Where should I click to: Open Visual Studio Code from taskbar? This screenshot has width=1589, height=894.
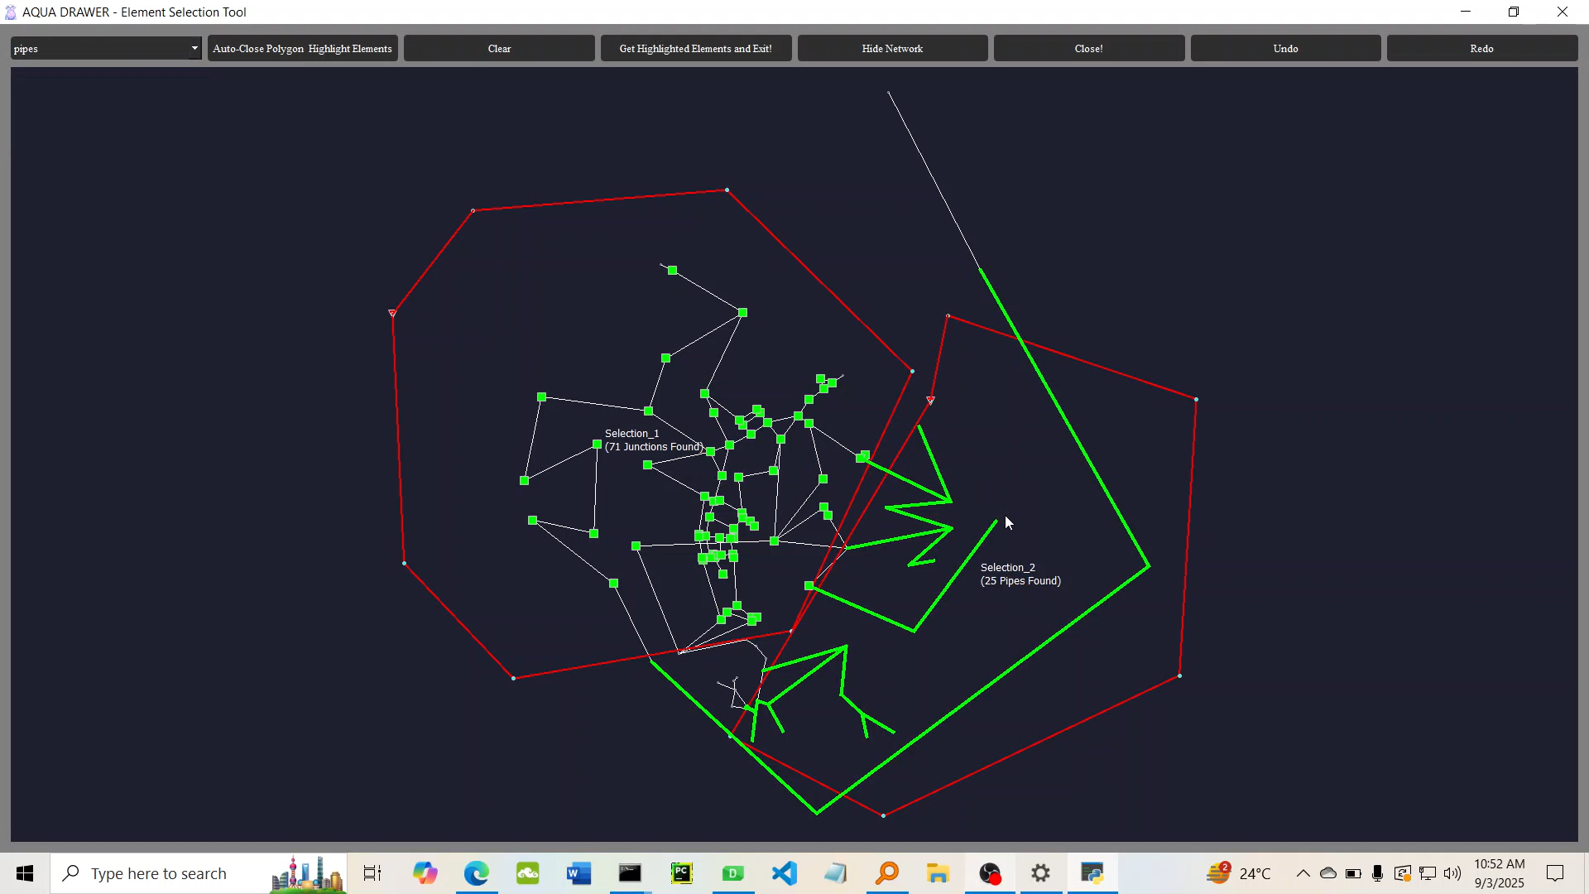[784, 873]
